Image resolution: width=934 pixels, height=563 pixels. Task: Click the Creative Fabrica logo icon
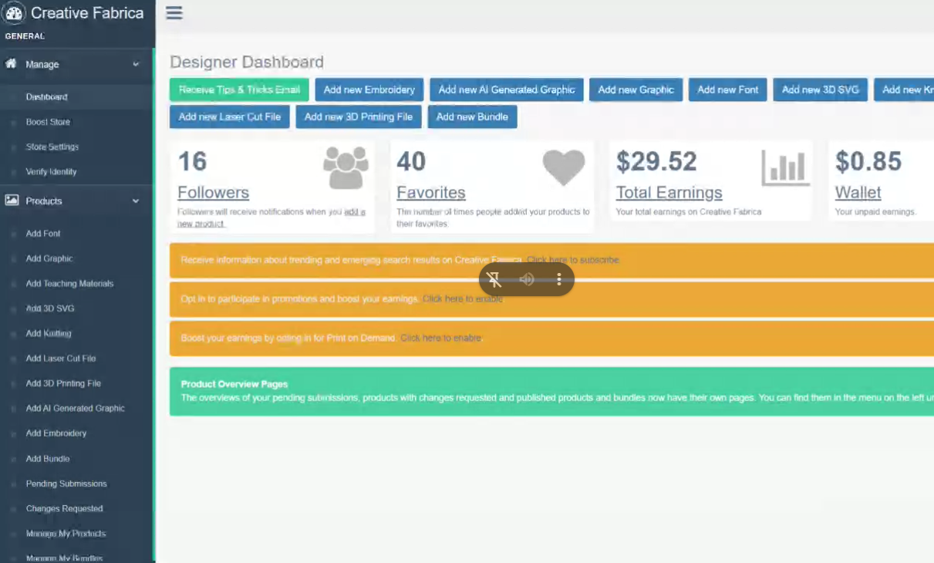coord(14,13)
